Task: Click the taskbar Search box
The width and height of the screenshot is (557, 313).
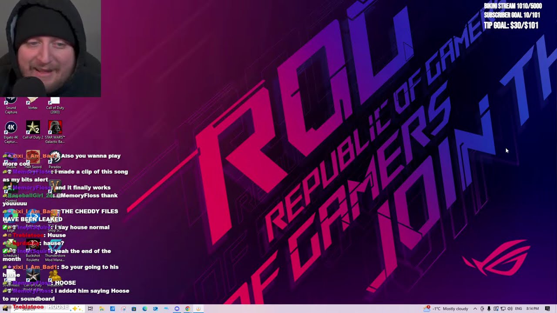Action: (x=48, y=309)
